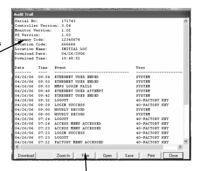The image size is (199, 171).
Task: Click the Audit Trail title bar
Action: click(x=101, y=14)
